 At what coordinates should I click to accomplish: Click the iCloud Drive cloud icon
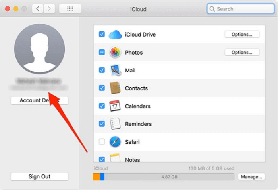pos(115,35)
